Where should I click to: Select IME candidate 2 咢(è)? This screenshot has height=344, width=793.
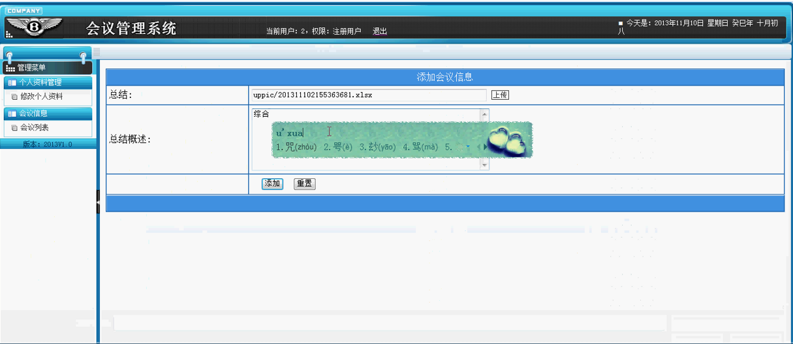(x=338, y=148)
